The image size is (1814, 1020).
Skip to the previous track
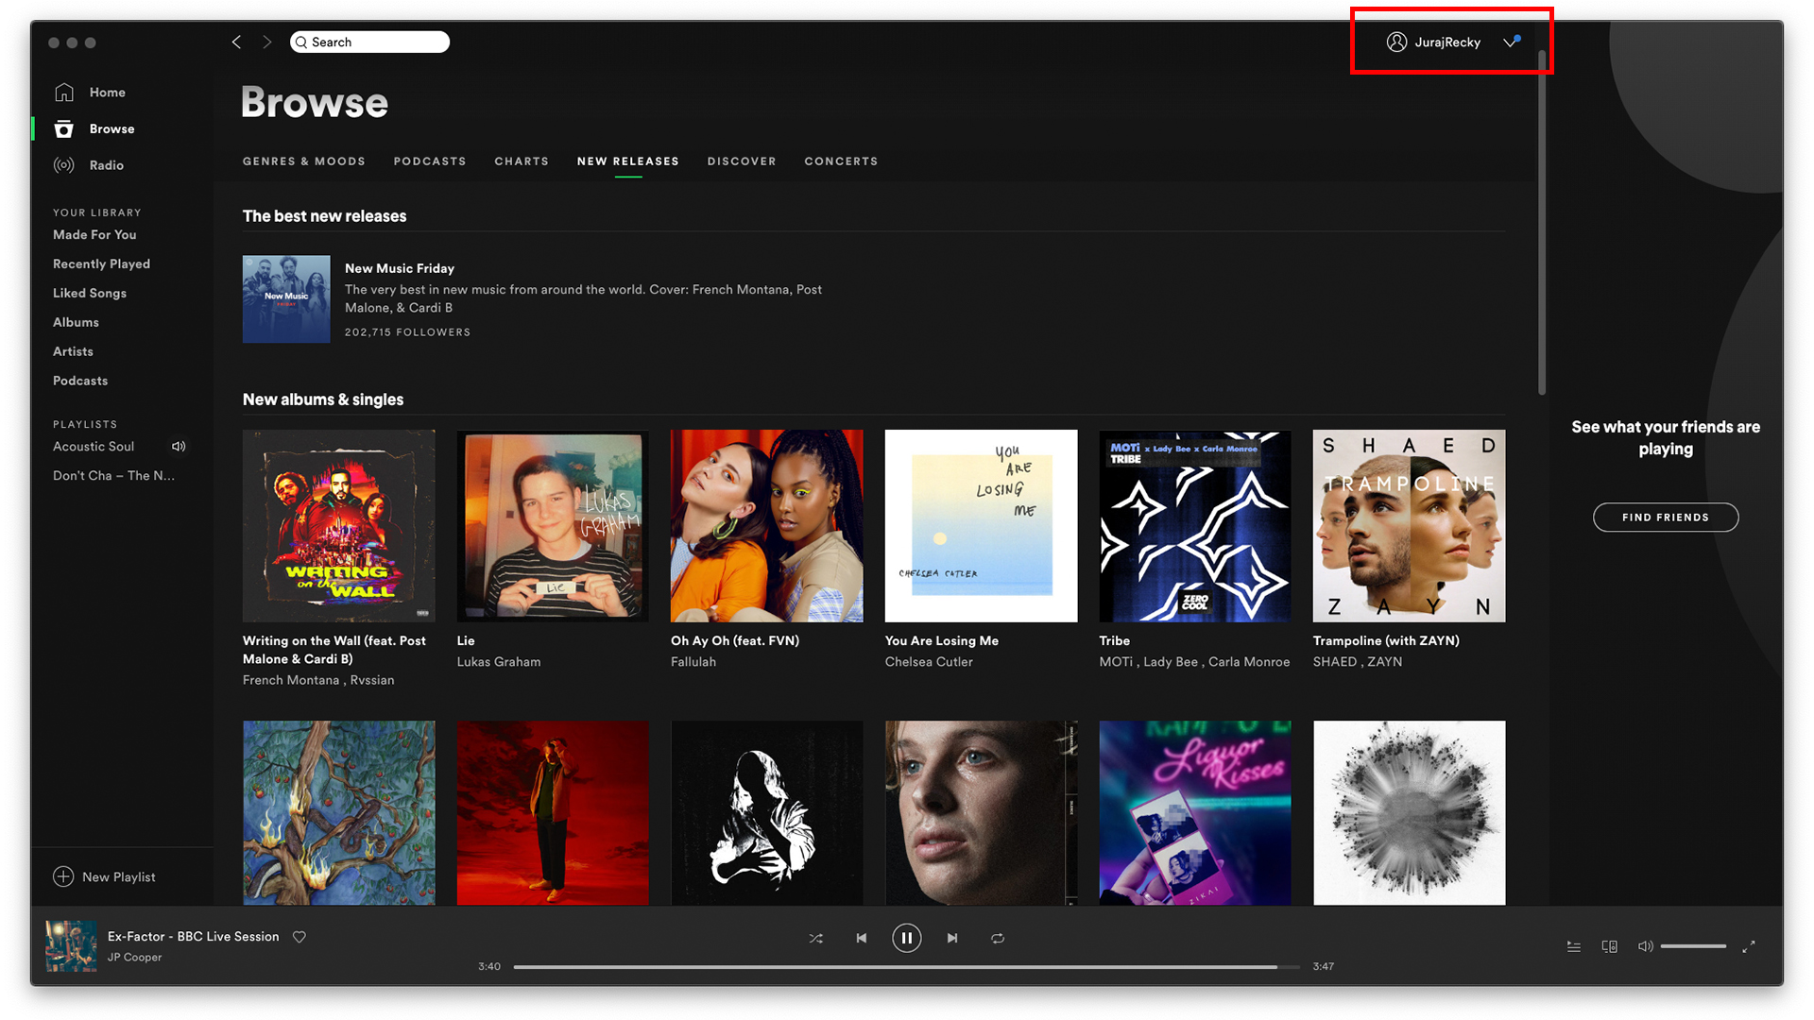[x=862, y=938]
